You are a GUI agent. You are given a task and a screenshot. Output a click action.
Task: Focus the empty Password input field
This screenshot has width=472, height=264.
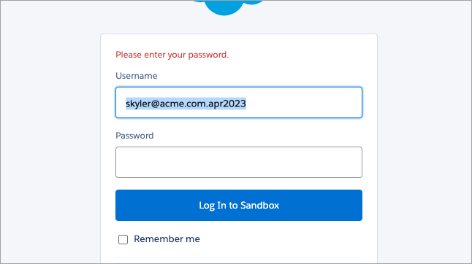[239, 162]
